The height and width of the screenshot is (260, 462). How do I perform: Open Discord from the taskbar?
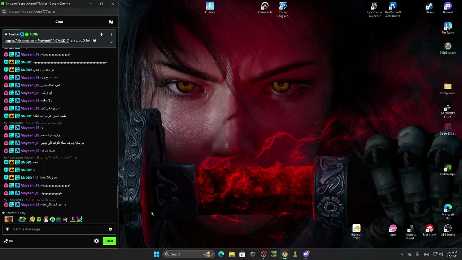[306, 254]
